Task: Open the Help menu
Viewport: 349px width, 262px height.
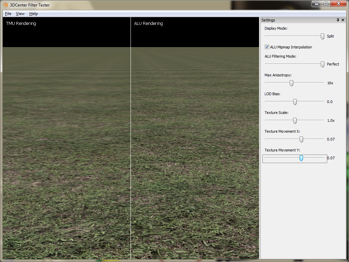Action: (34, 14)
